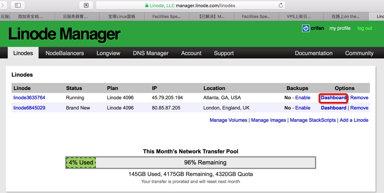Click the transfer prorated reset note

point(191,181)
